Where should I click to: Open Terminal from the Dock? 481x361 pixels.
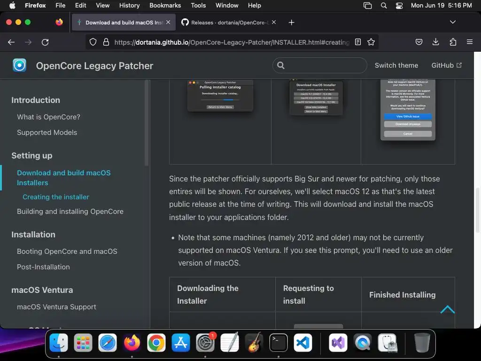click(278, 343)
